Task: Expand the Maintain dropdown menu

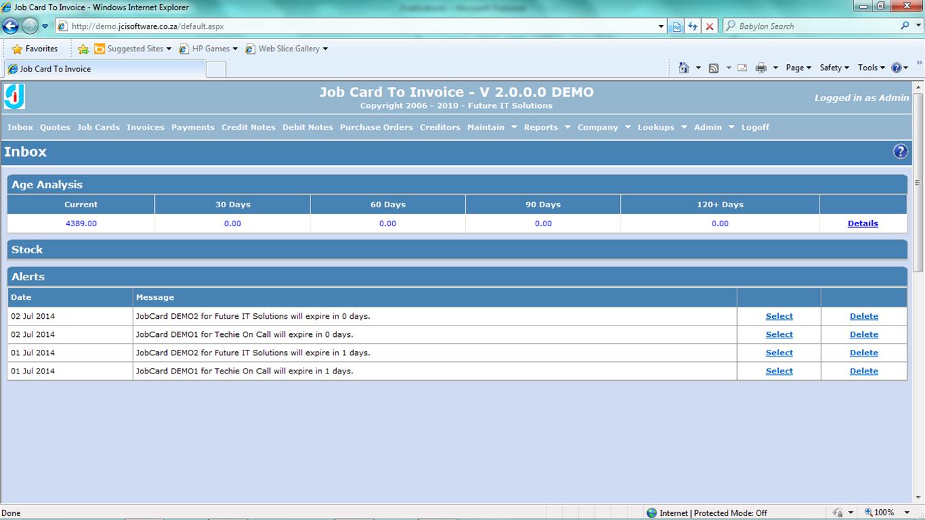Action: pos(492,127)
